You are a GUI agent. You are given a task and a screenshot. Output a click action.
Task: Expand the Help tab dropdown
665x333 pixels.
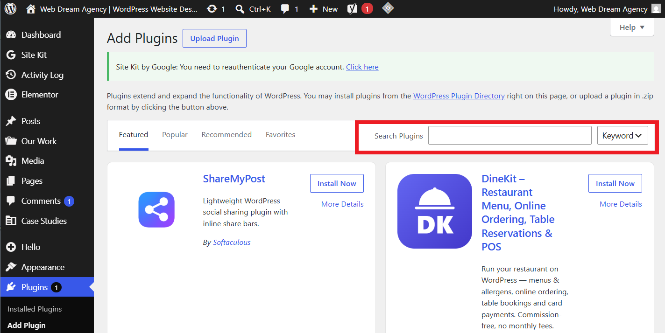(x=632, y=27)
